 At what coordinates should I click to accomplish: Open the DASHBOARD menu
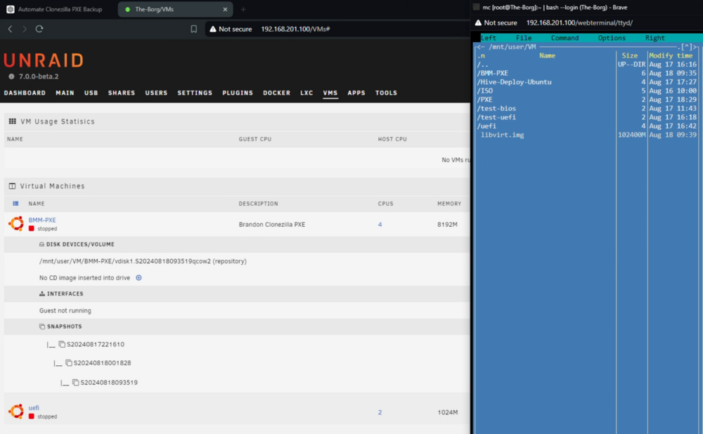(25, 93)
